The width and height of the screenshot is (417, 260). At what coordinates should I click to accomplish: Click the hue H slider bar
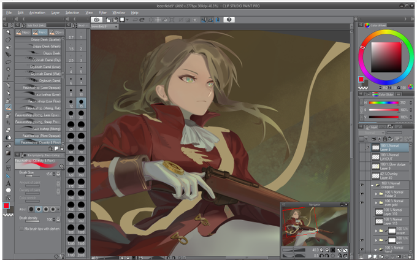coord(383,102)
